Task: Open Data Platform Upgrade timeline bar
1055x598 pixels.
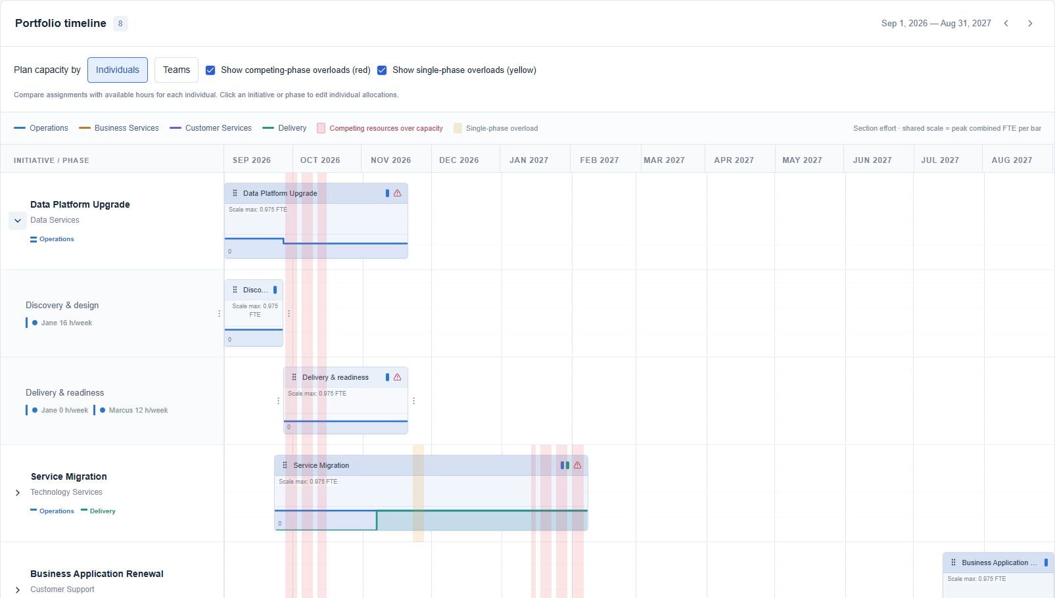Action: coord(316,221)
